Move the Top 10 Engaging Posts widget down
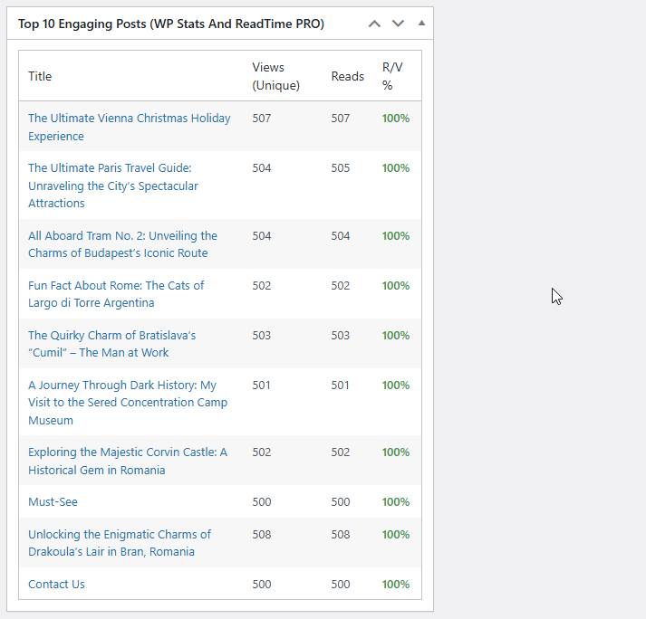Screen dimensions: 646x619 398,24
